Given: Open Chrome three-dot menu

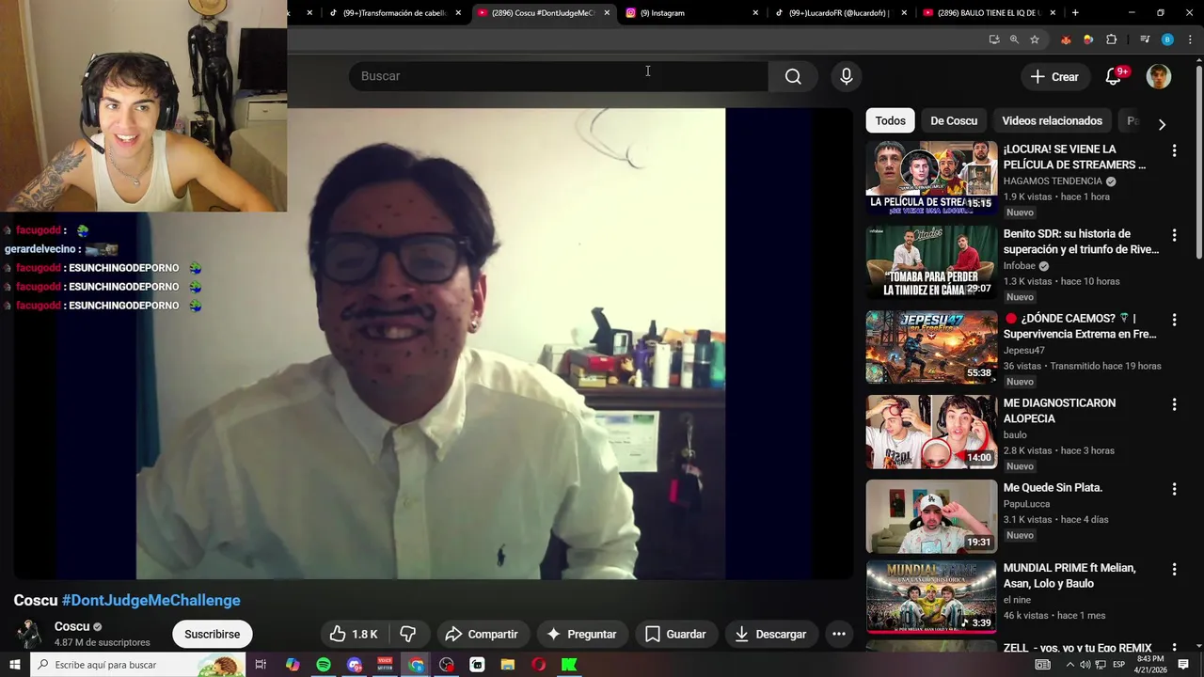Looking at the screenshot, I should tap(1189, 39).
